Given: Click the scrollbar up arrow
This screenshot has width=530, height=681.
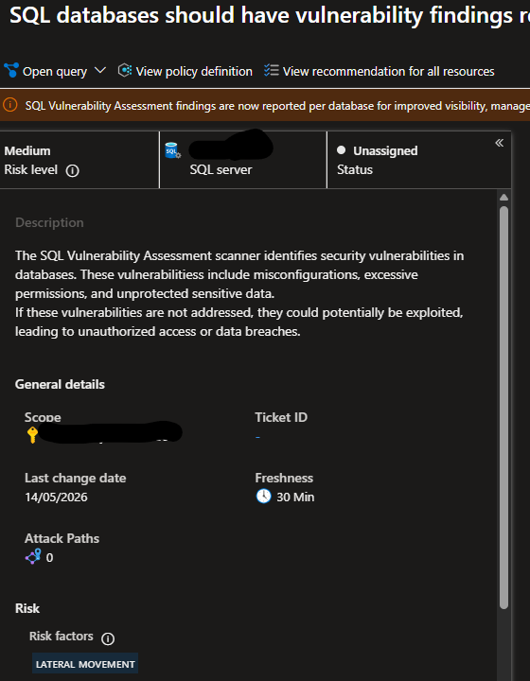Looking at the screenshot, I should [x=503, y=198].
